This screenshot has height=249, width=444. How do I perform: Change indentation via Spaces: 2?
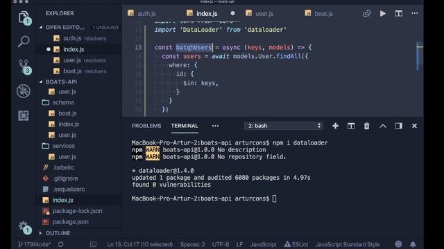tap(192, 244)
